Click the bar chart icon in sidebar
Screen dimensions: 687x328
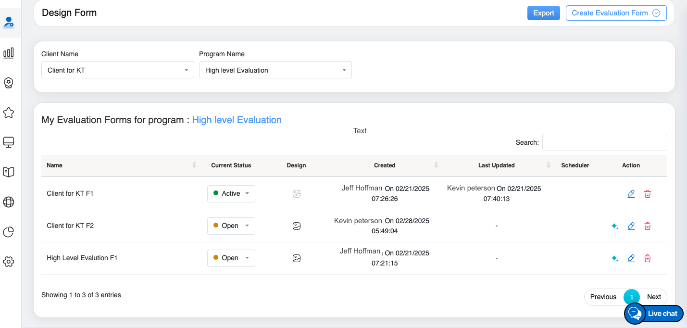9,53
